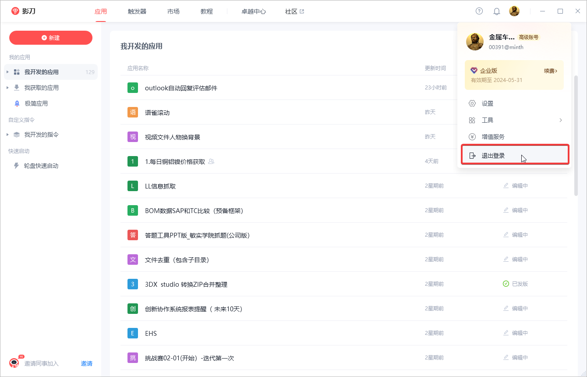Screen dimensions: 587x377
Task: Click the green '1' icon for 每日铜铝镍价格获取
Action: 133,161
